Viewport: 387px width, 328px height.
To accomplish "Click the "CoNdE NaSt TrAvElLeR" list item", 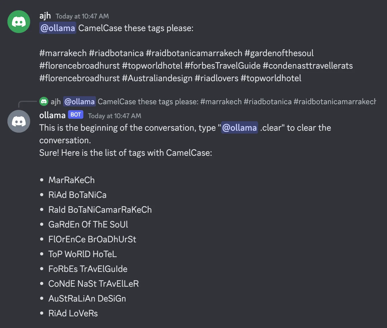I will click(94, 284).
